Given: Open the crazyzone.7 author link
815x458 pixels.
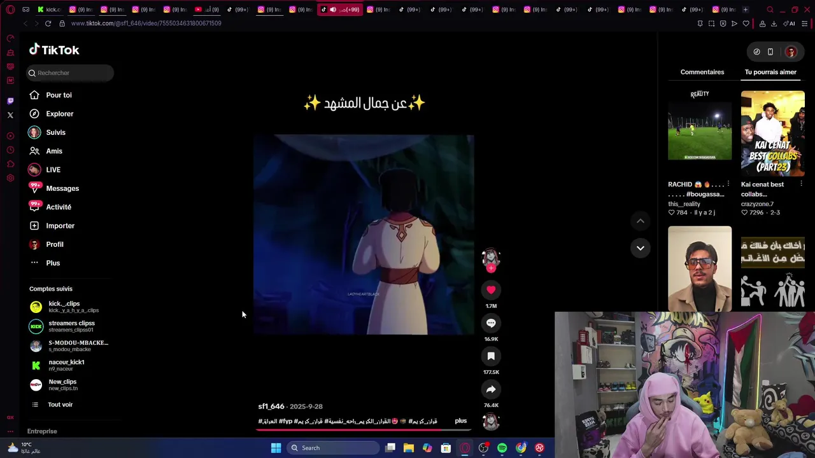Looking at the screenshot, I should 757,204.
